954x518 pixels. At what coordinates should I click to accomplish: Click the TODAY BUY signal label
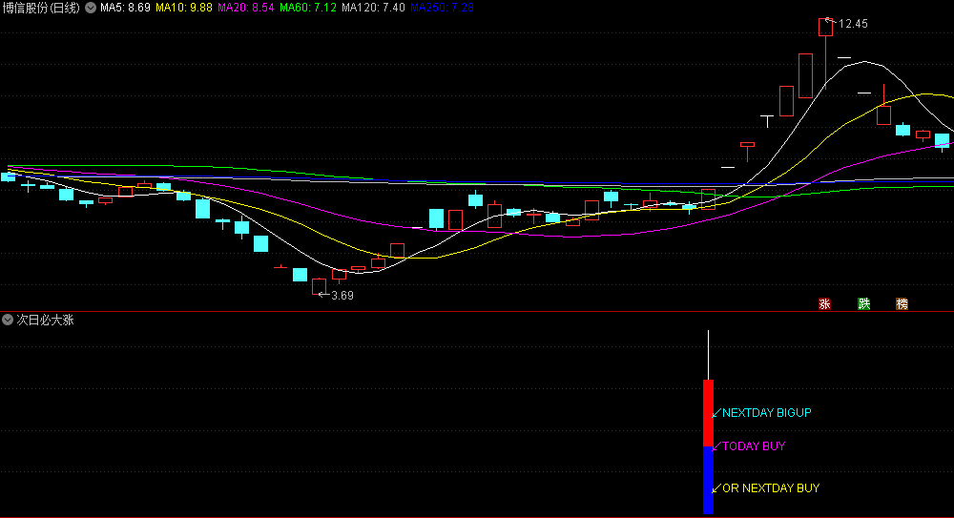tap(754, 446)
